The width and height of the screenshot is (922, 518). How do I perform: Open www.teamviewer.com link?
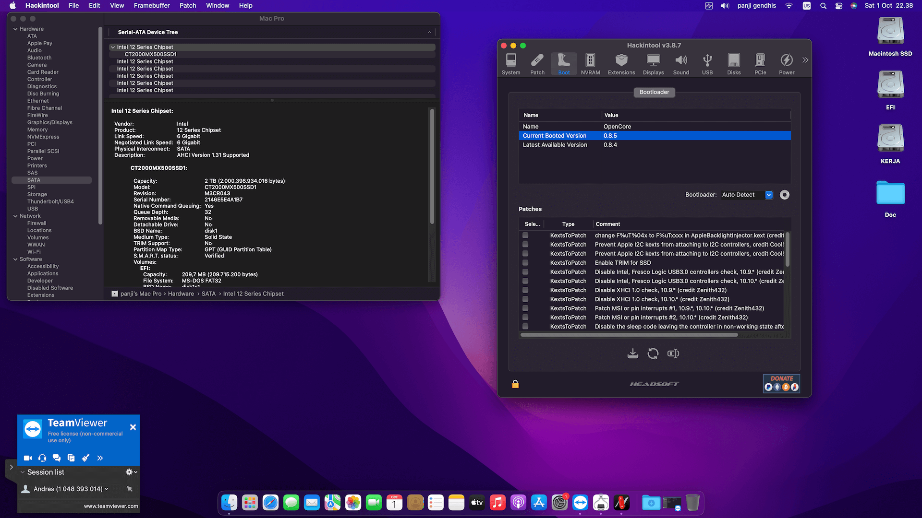click(x=111, y=506)
